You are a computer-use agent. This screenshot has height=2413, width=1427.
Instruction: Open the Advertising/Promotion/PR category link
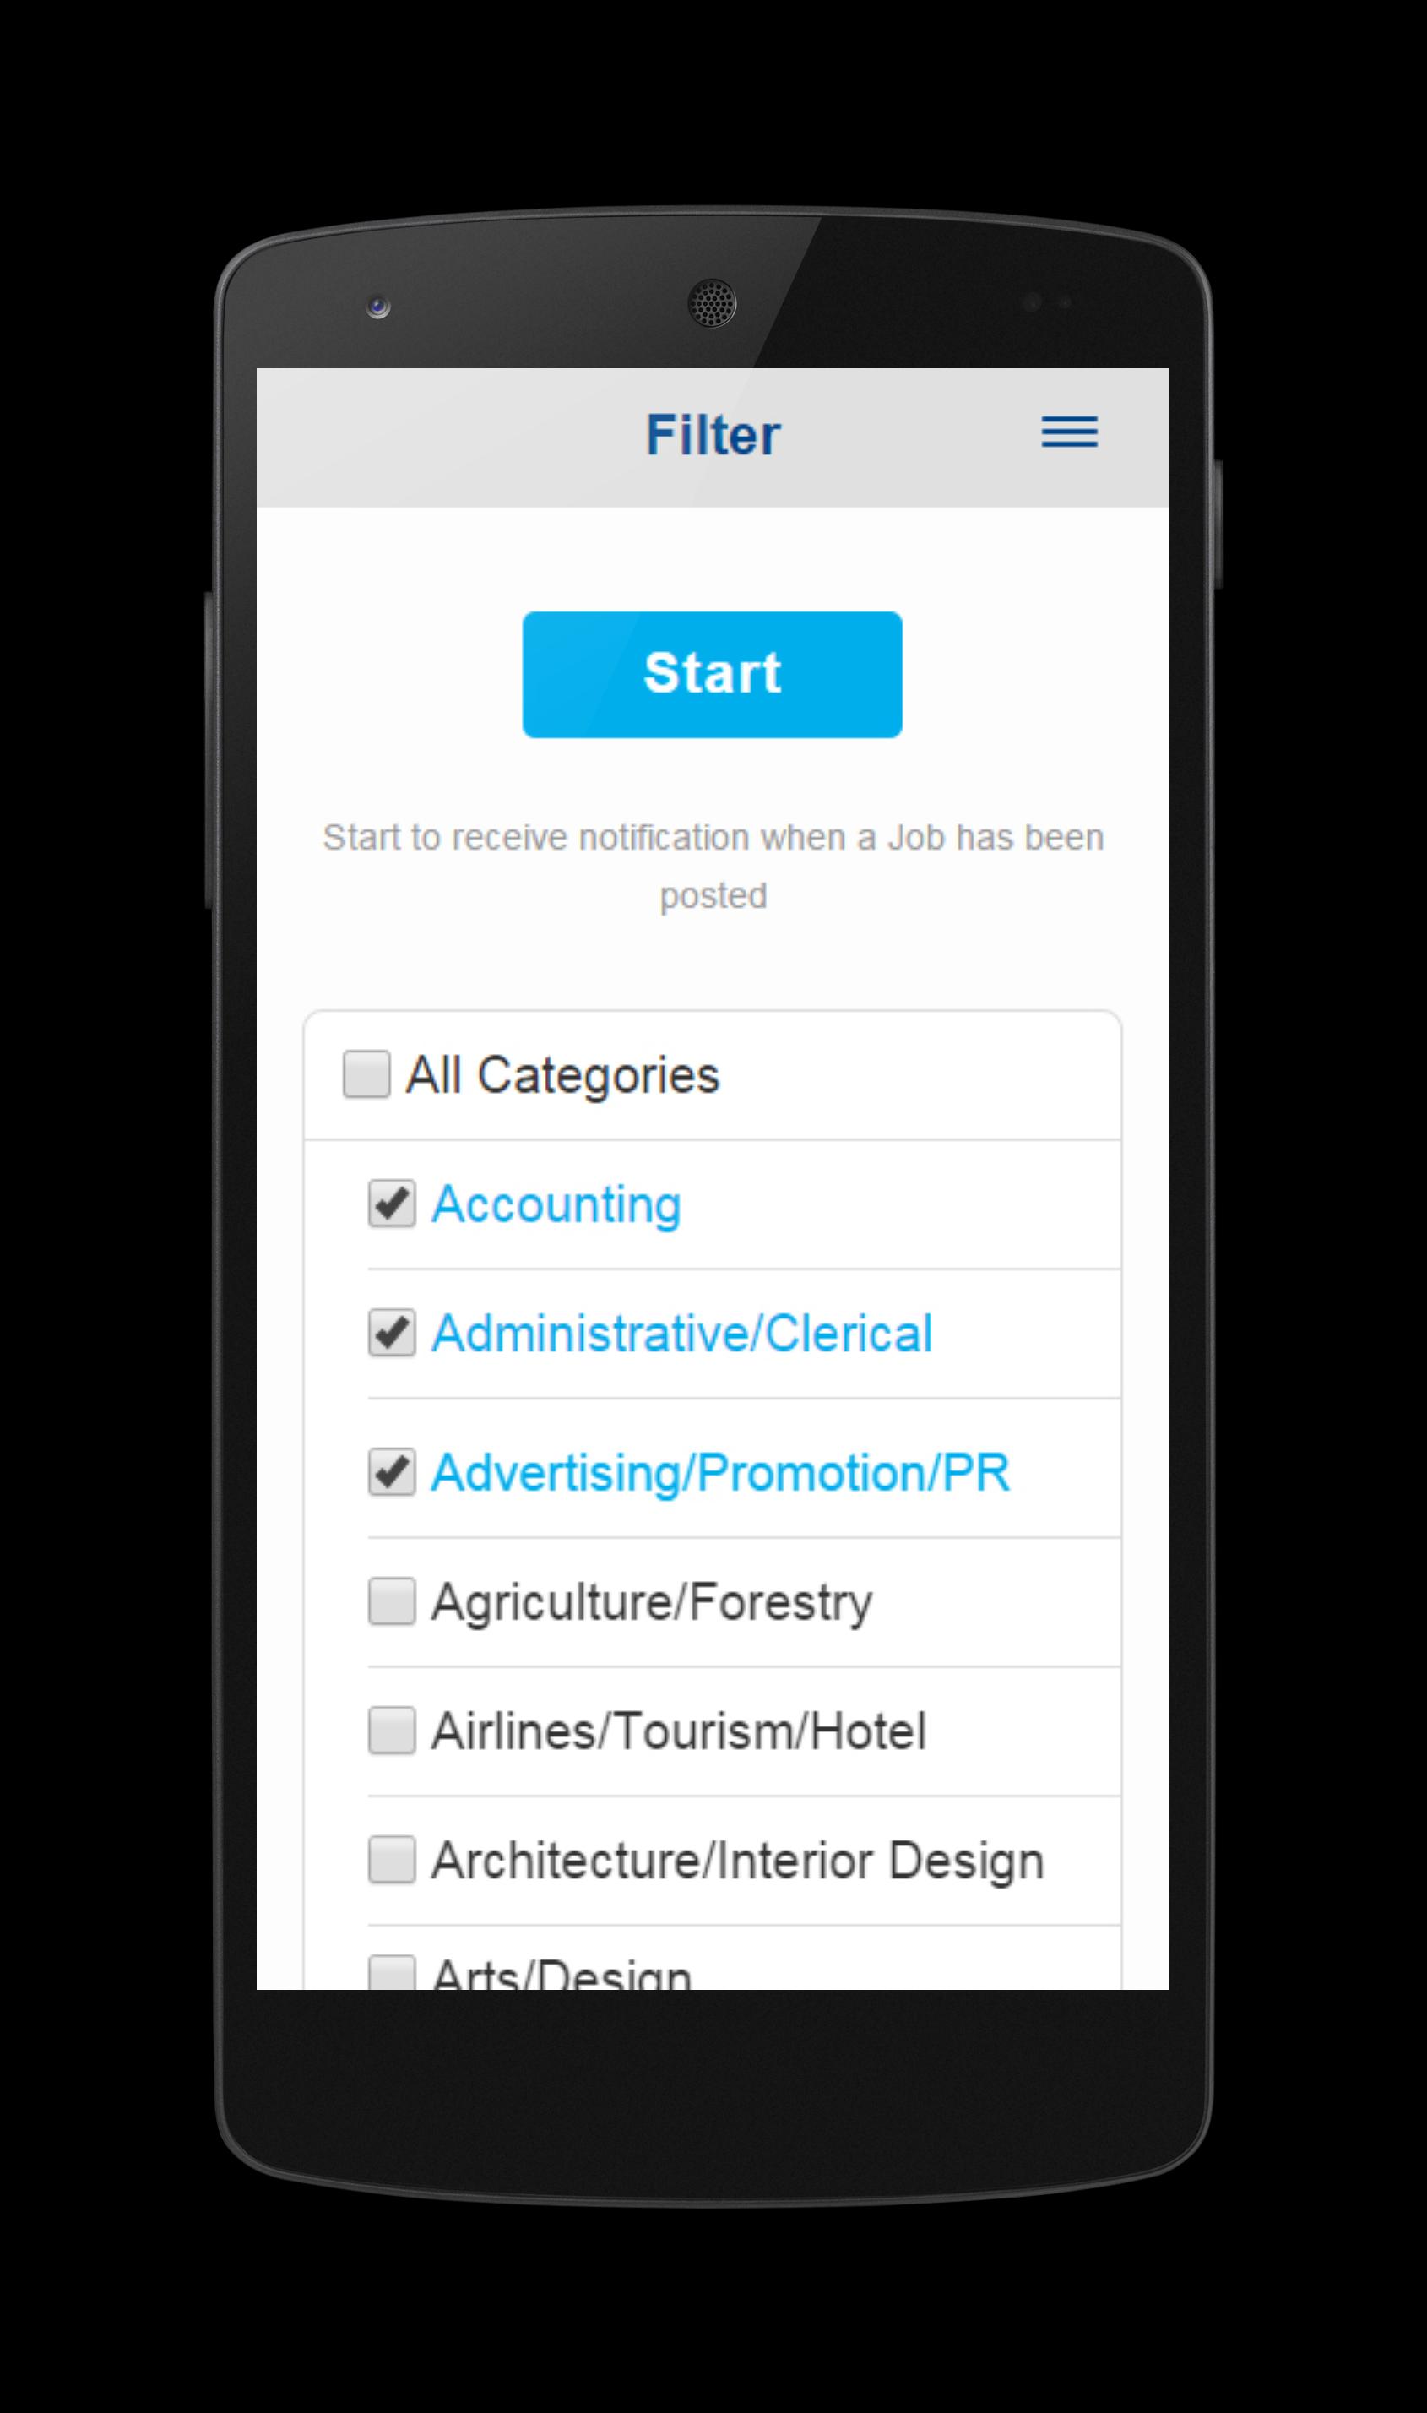pos(720,1470)
